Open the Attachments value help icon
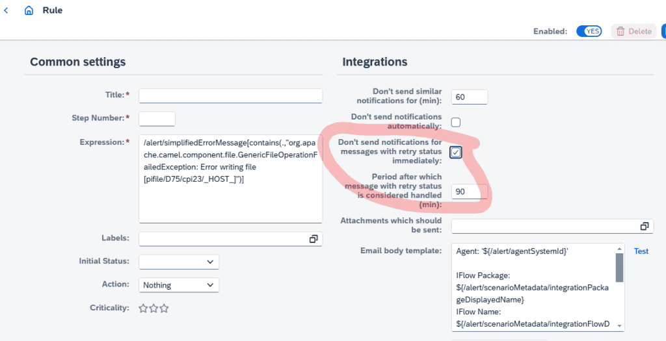Screen dimensions: 666x341 tap(645, 226)
